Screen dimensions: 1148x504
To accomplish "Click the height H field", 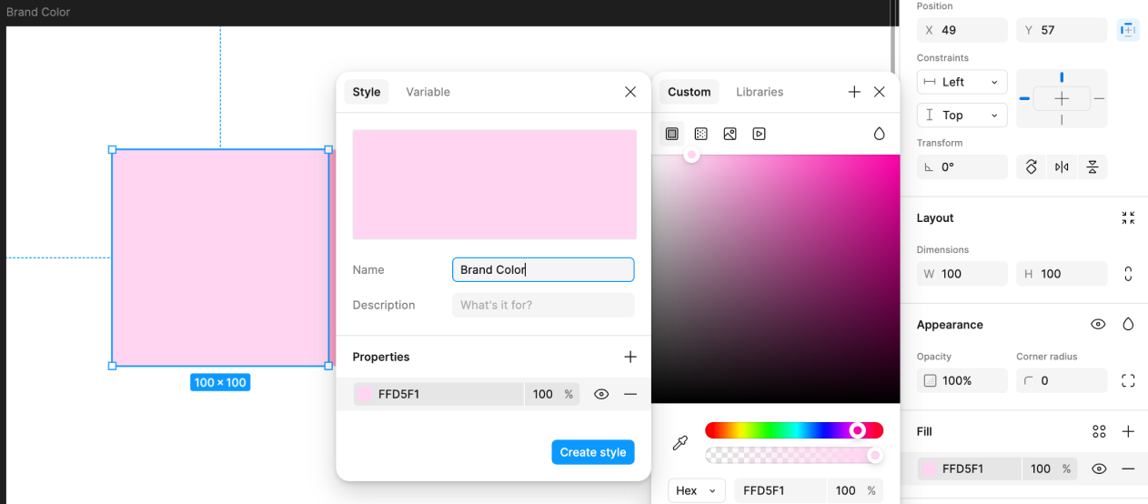I will [1062, 273].
